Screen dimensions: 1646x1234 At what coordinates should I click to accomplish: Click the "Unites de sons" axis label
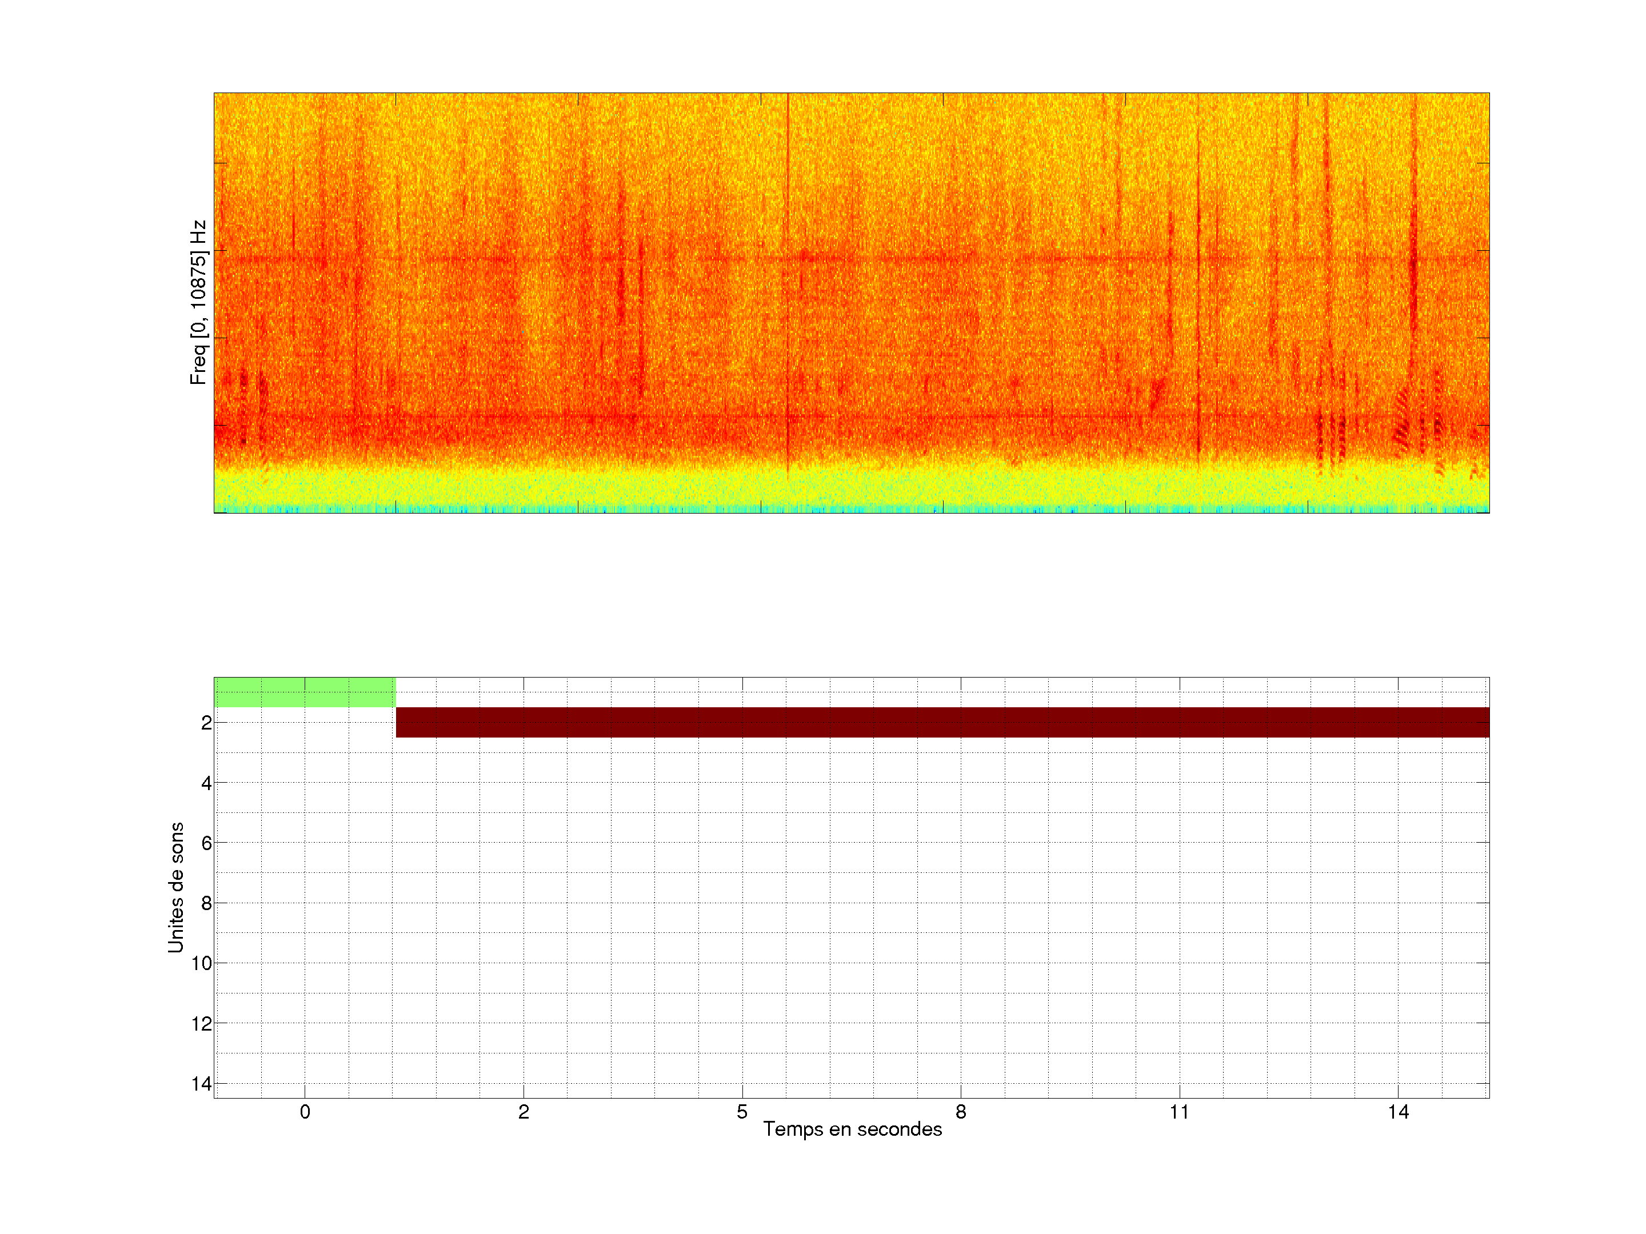pos(175,887)
